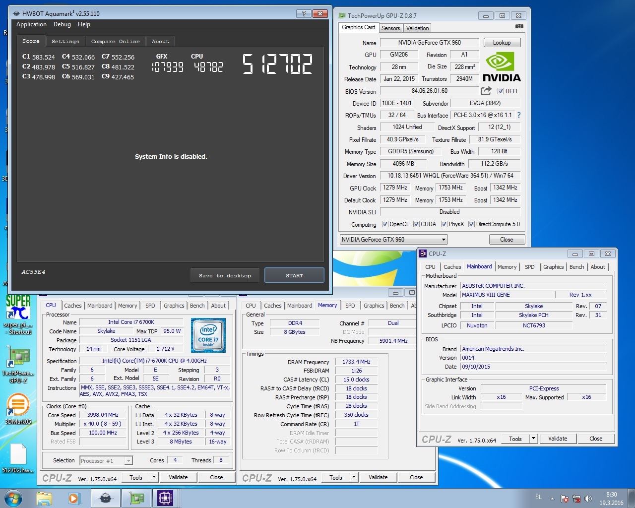
Task: Open SPD tab in CPU-Z Mainboard window
Action: coord(530,267)
